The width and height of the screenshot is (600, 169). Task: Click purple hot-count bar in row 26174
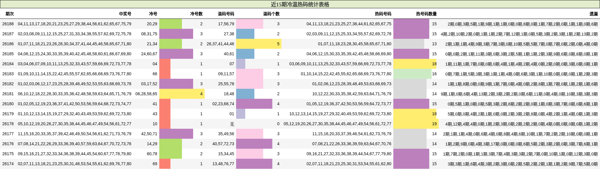pyautogui.click(x=411, y=164)
